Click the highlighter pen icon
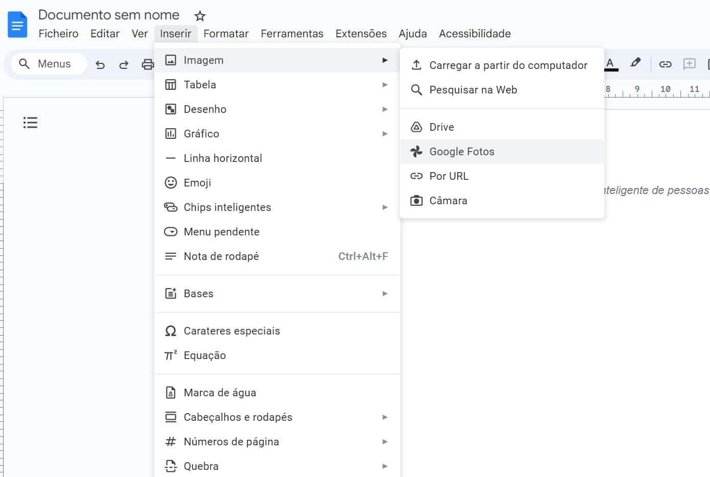 [635, 63]
